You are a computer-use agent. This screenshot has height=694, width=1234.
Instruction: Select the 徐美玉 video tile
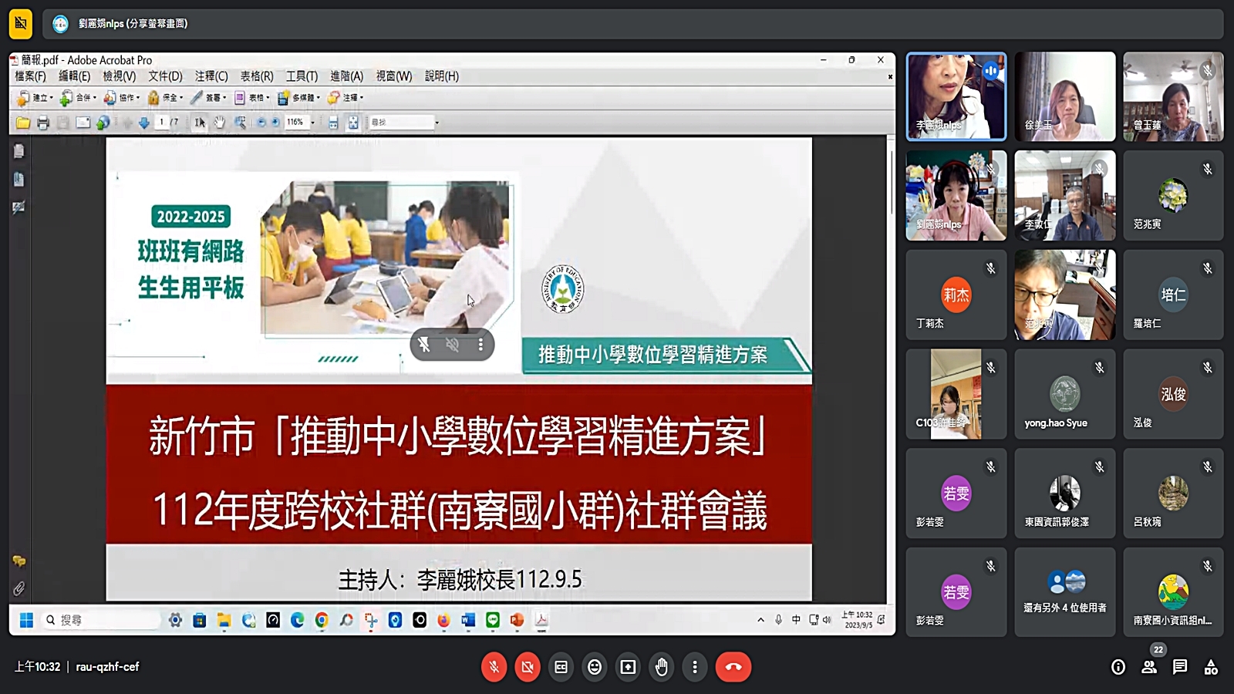tap(1064, 96)
